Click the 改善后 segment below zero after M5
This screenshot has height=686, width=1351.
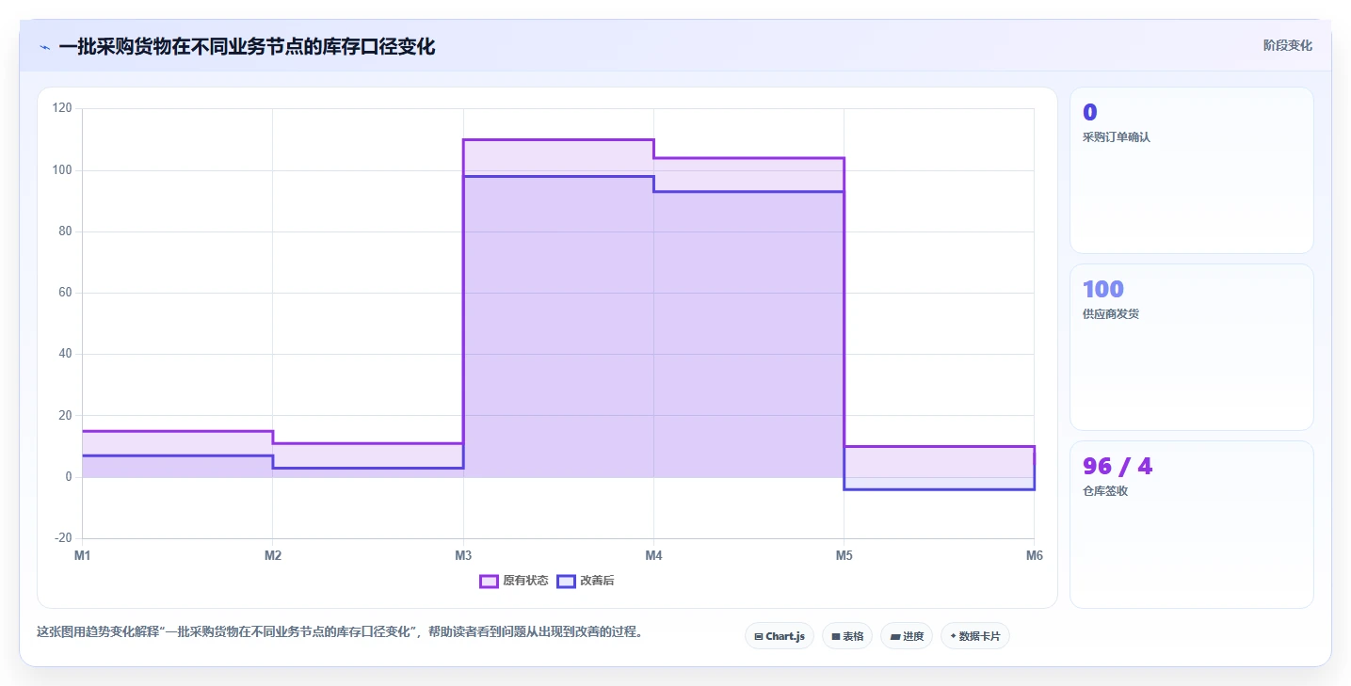[x=939, y=489]
